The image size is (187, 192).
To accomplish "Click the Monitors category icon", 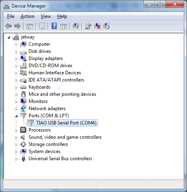I will click(23, 101).
